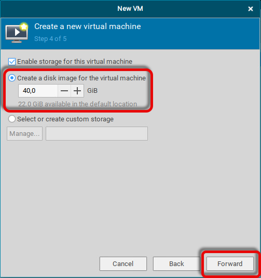Cancel the VM creation wizard
This screenshot has width=261, height=278.
pyautogui.click(x=123, y=263)
